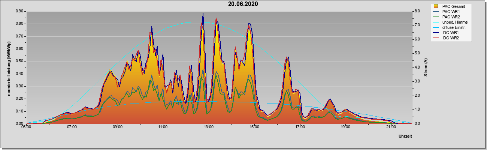
Task: Click the 0.90 left axis value
Action: [19, 11]
